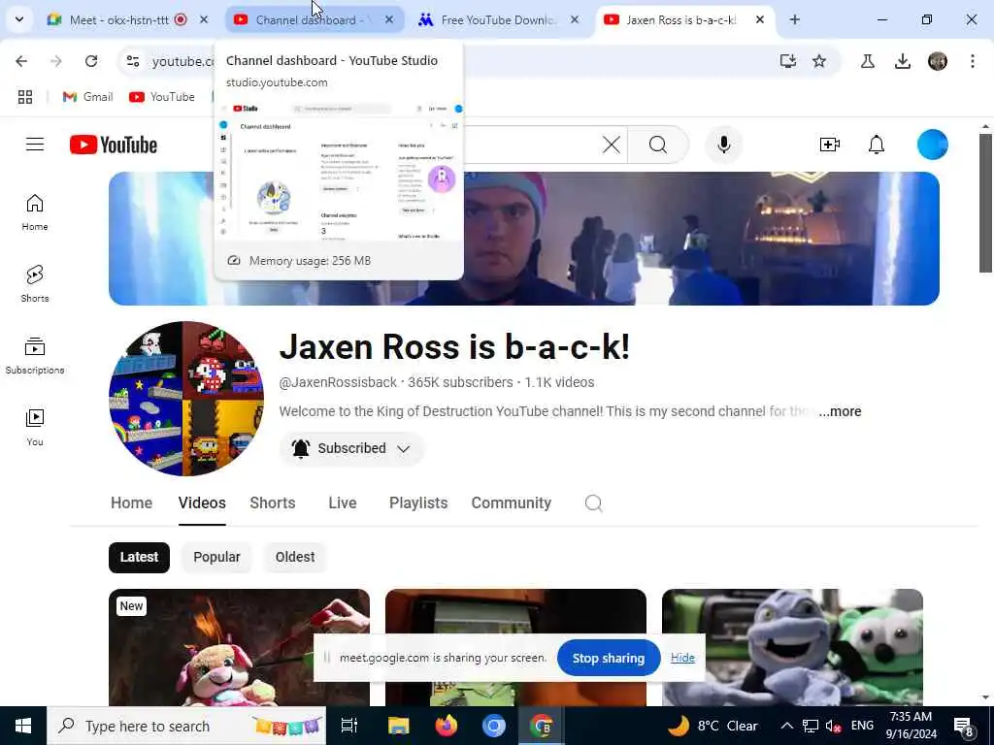
Task: Start voice search with microphone icon
Action: pos(723,145)
